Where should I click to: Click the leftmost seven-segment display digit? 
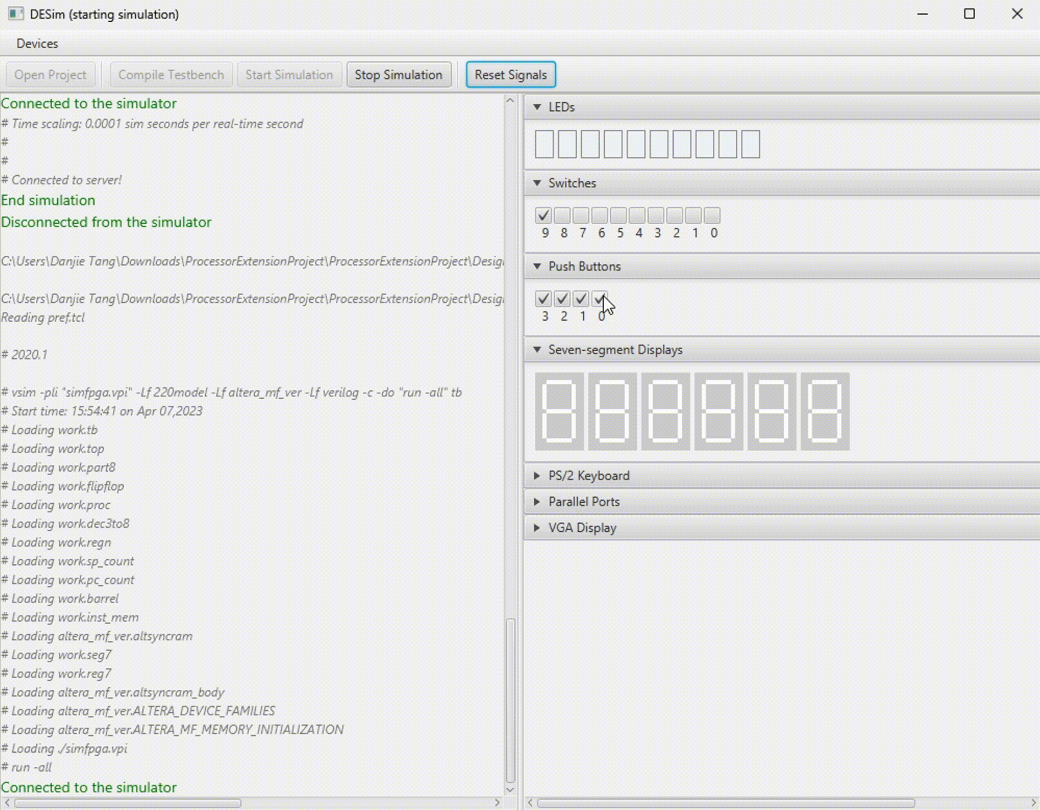coord(559,411)
